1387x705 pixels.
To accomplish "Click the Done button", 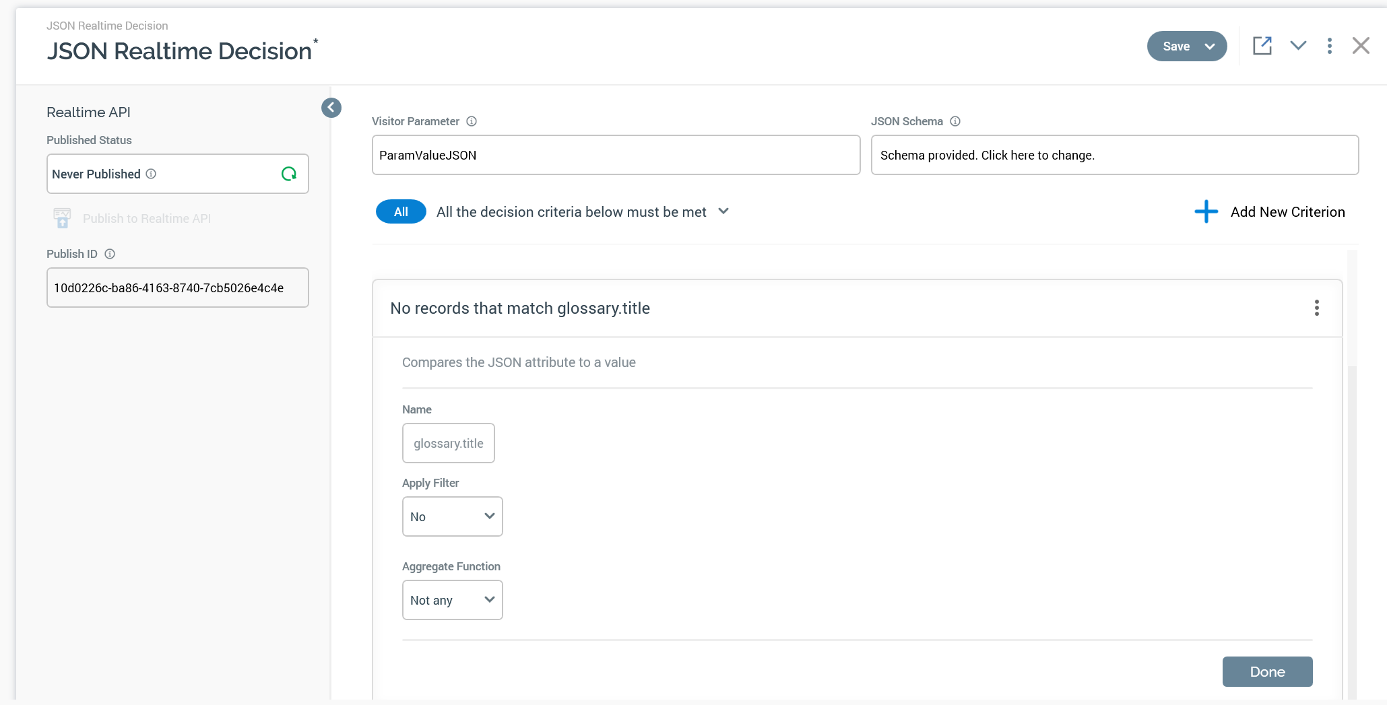I will pyautogui.click(x=1267, y=671).
